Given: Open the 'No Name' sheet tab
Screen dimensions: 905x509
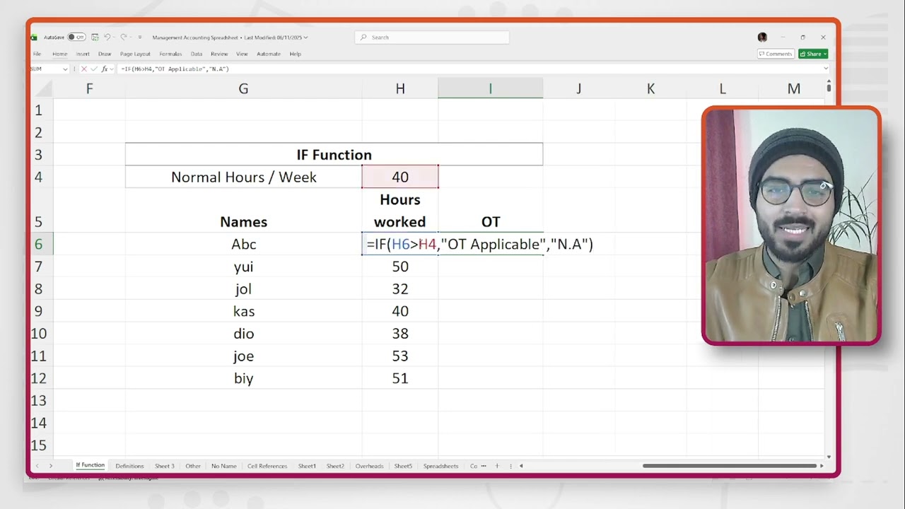Looking at the screenshot, I should (x=223, y=466).
